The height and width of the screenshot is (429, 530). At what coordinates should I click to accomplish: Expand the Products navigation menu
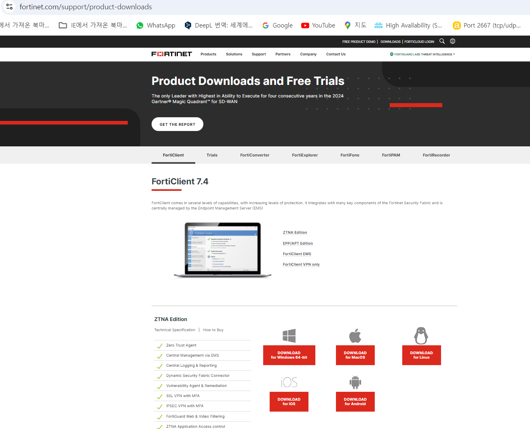coord(208,54)
